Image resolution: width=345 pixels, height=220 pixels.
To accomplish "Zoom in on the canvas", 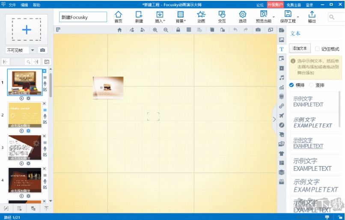I will (155, 30).
